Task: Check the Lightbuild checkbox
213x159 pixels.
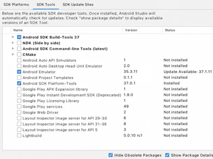Action: (x=19, y=135)
